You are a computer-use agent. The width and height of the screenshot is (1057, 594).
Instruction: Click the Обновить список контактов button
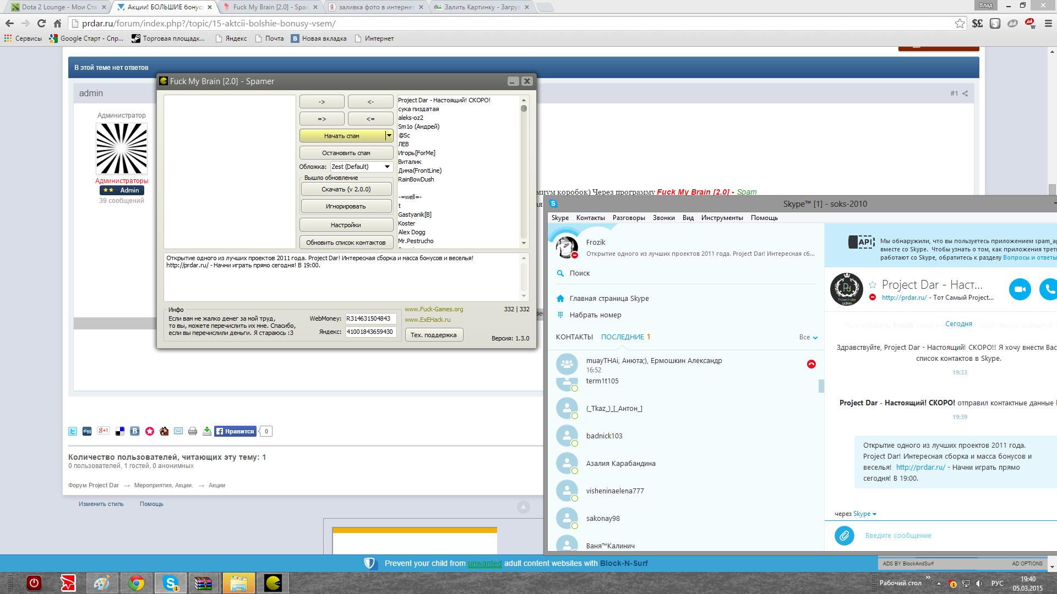[346, 243]
